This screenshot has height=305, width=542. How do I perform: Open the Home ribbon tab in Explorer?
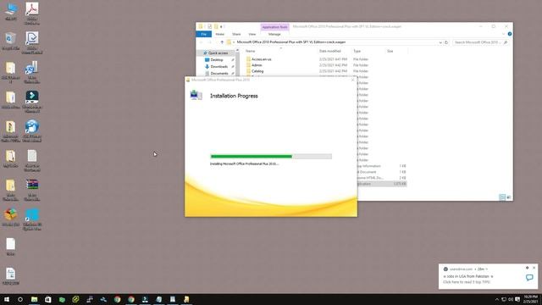(x=219, y=34)
